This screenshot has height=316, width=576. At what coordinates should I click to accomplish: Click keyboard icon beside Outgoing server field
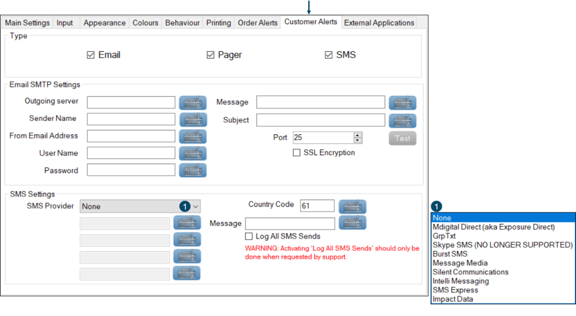[x=193, y=103]
